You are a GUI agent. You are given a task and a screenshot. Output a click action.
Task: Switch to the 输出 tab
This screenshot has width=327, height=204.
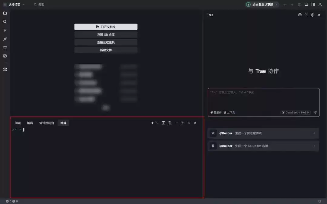(30, 123)
